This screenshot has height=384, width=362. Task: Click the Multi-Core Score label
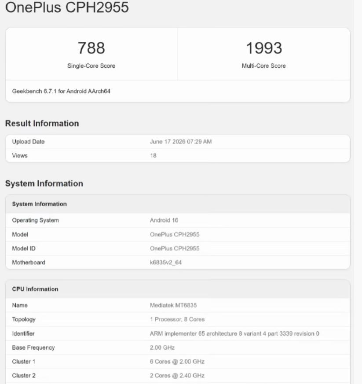point(264,66)
